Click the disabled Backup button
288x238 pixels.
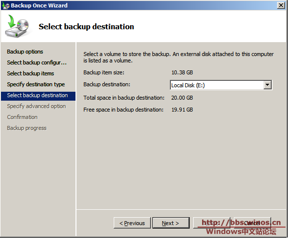pos(212,223)
